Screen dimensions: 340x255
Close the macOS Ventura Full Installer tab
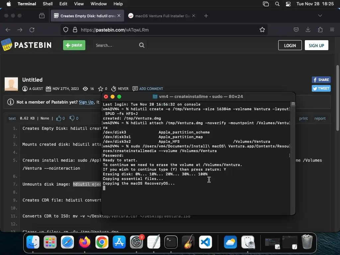tap(194, 16)
